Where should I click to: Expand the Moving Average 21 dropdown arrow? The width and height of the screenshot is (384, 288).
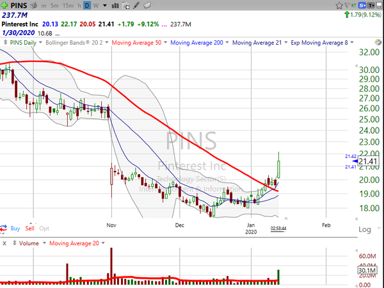[286, 43]
